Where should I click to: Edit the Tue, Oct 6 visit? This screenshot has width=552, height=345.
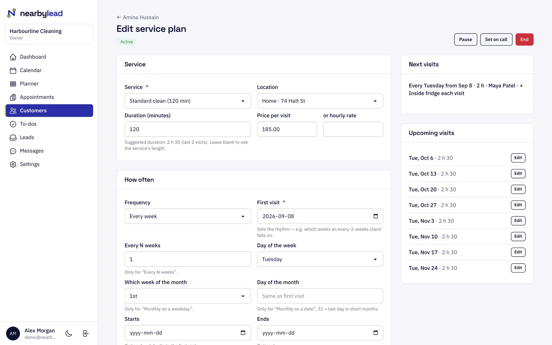[518, 158]
